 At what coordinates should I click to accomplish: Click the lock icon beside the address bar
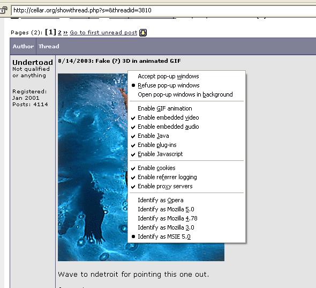[x=3, y=10]
